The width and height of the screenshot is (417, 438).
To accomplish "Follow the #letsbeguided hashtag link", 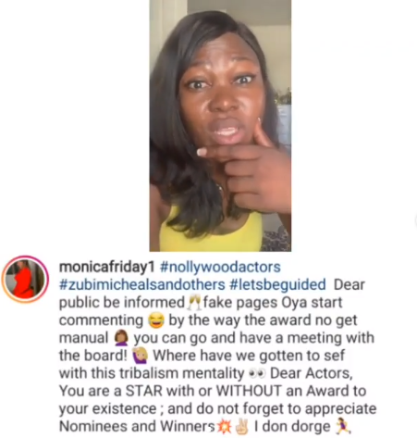I will pyautogui.click(x=277, y=284).
